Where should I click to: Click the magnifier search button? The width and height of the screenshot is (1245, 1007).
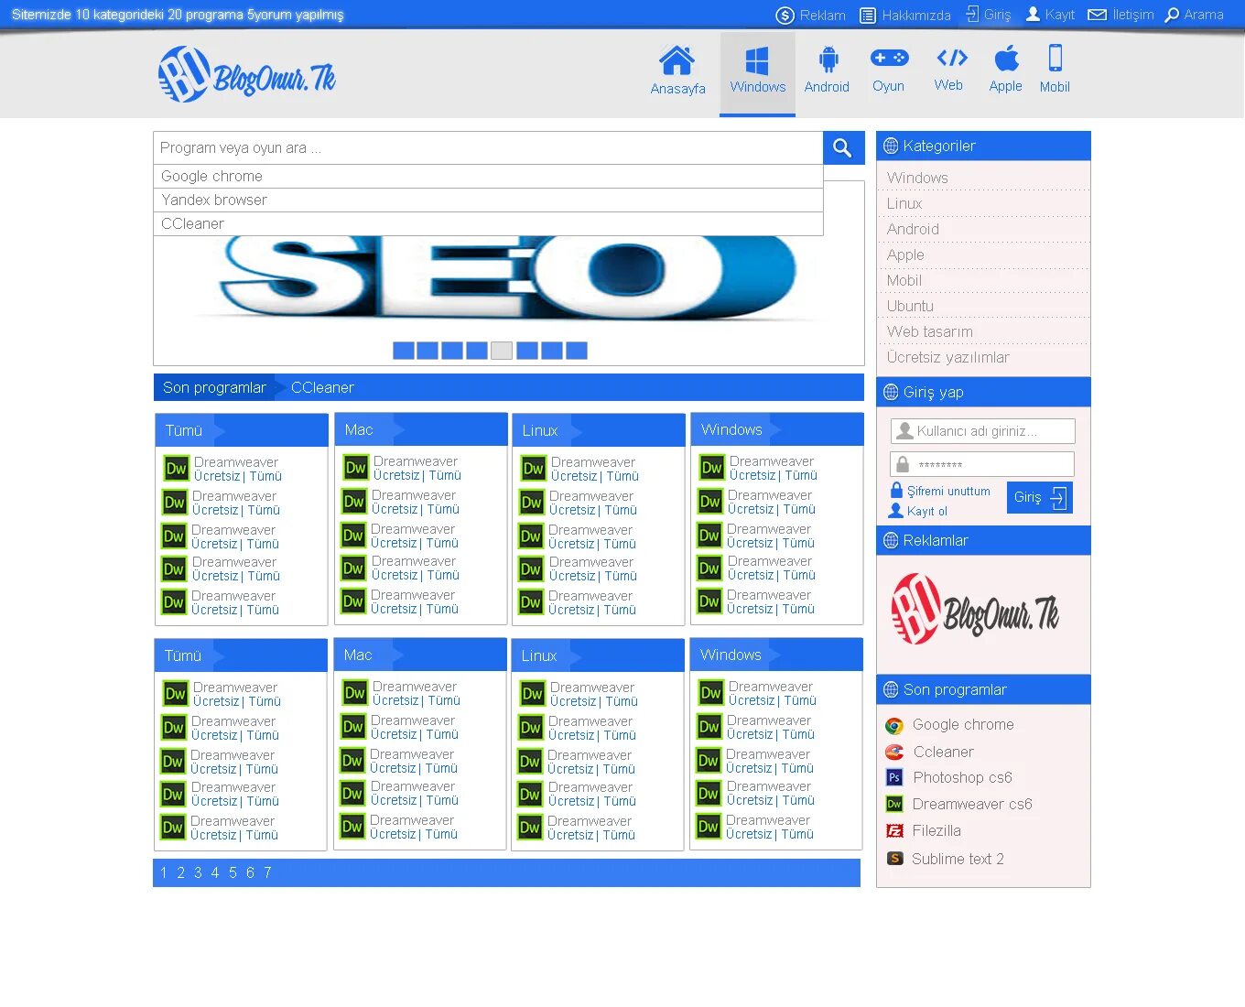843,147
